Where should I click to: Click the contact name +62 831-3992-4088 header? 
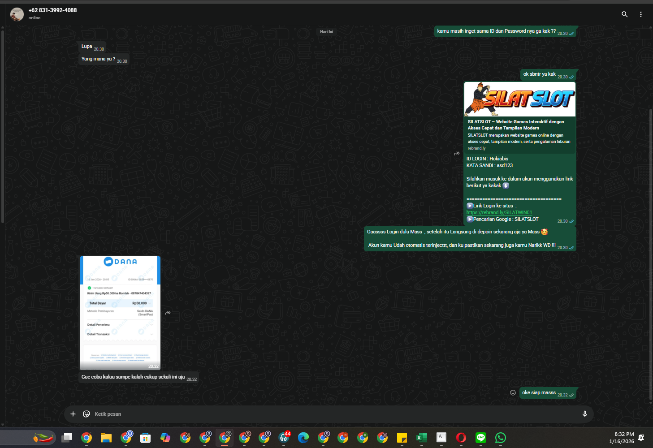click(52, 10)
